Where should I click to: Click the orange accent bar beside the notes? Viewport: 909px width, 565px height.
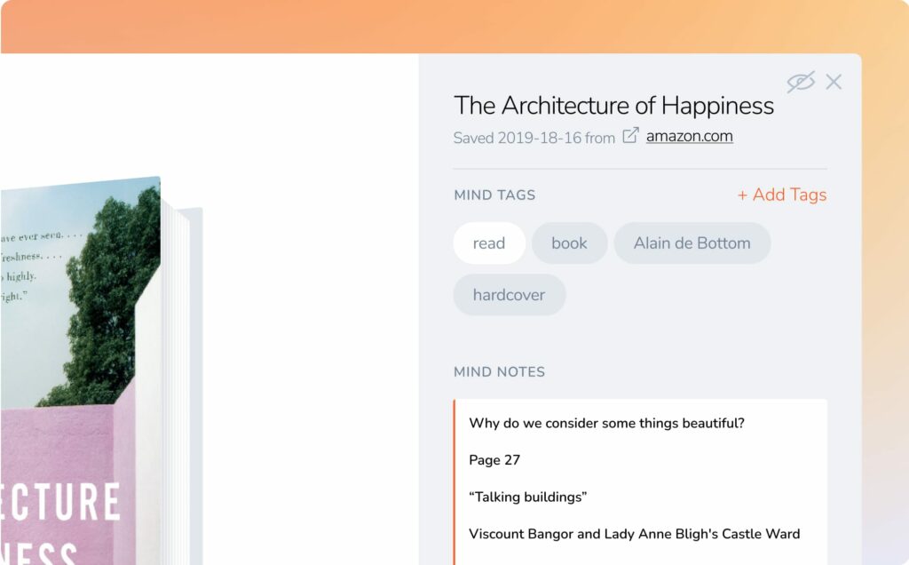[454, 480]
